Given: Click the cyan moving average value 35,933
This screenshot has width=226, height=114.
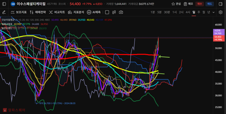Looking at the screenshot, I should (x=82, y=20).
